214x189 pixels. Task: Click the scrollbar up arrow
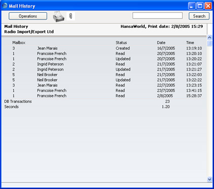[209, 37]
